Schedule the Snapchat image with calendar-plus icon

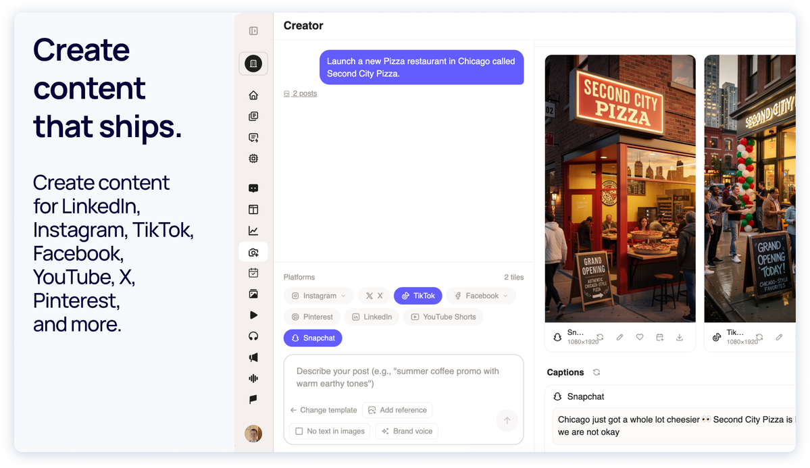[659, 337]
